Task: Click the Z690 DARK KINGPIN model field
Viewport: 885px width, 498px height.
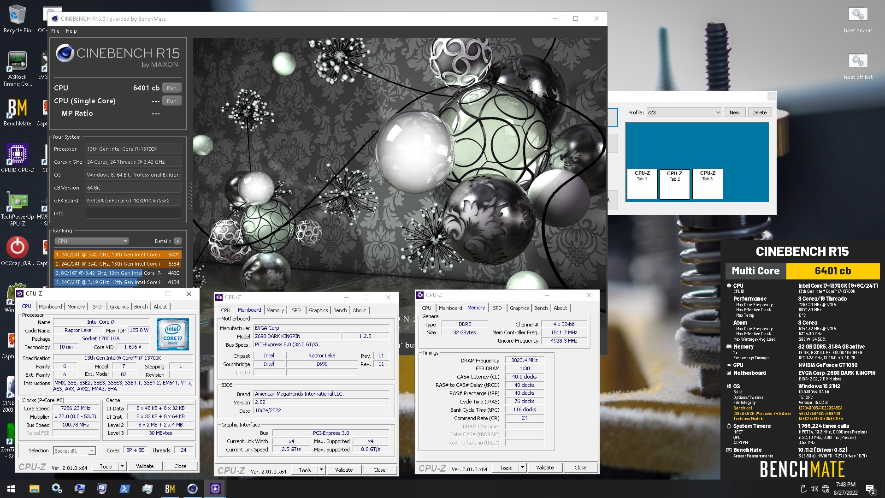Action: click(x=297, y=337)
